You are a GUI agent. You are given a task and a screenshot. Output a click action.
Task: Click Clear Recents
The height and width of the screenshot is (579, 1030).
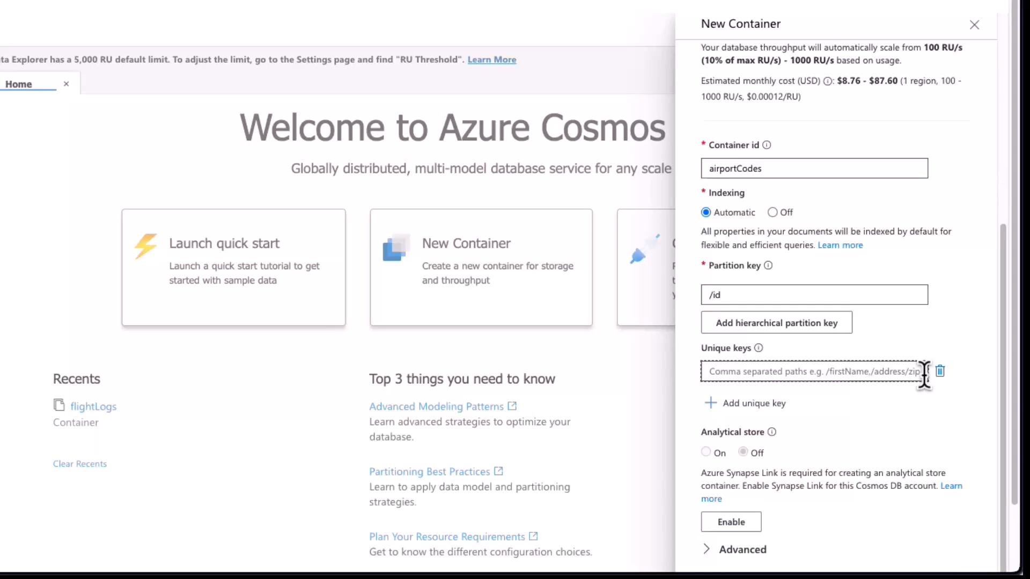[80, 464]
